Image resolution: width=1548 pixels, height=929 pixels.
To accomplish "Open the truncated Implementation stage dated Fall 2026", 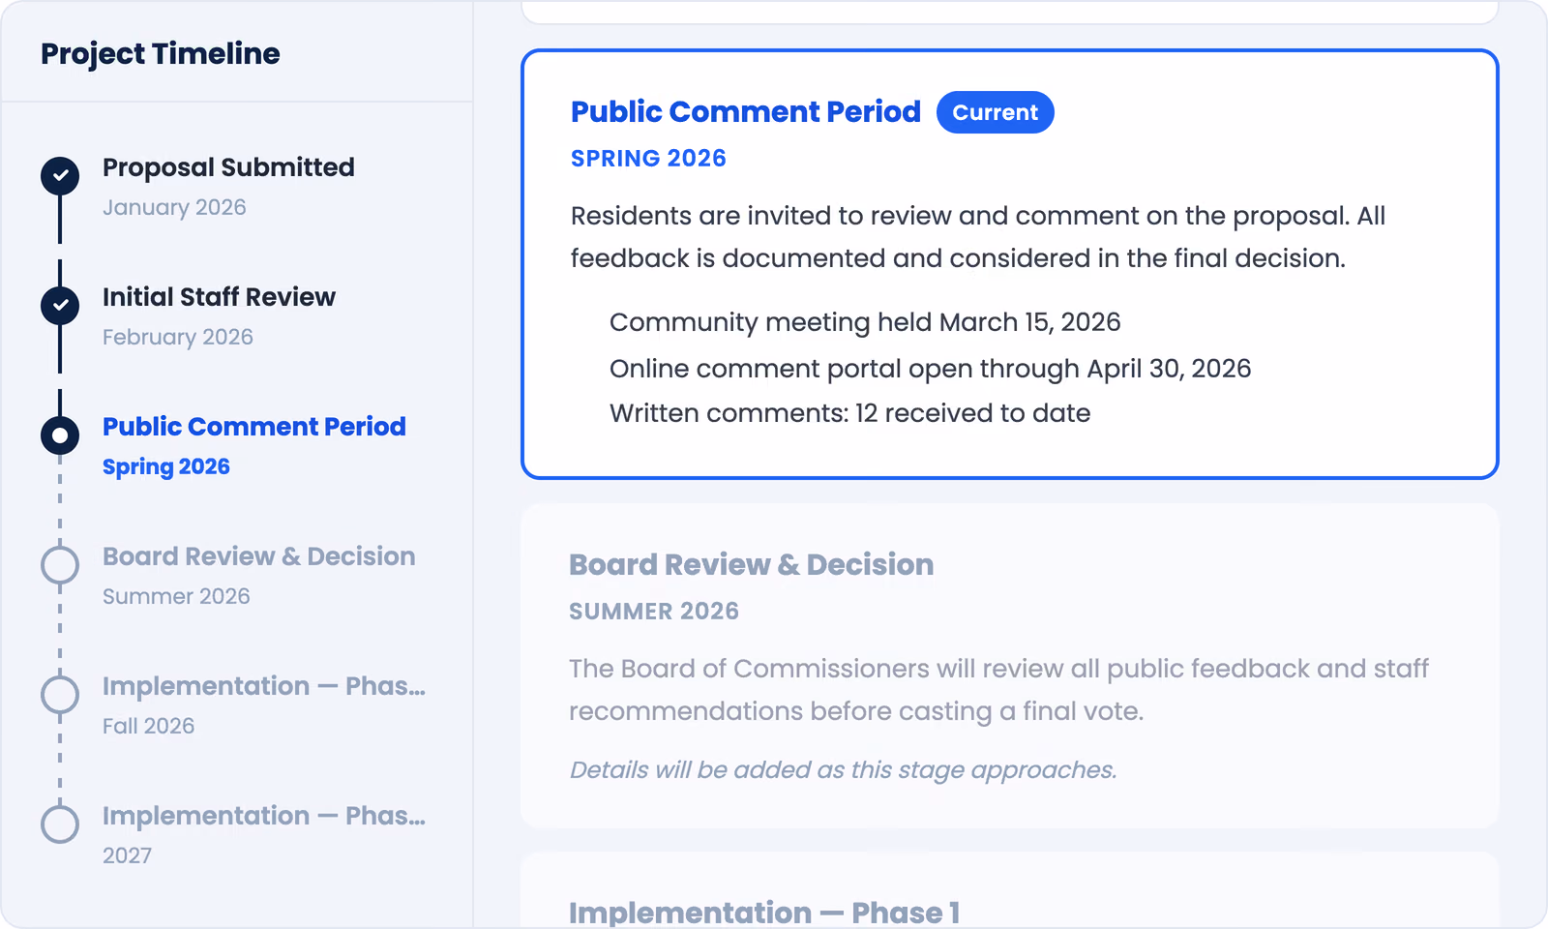I will (x=264, y=686).
